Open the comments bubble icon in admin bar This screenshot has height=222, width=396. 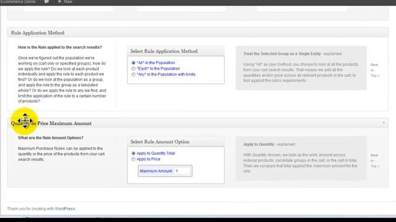[x=46, y=2]
